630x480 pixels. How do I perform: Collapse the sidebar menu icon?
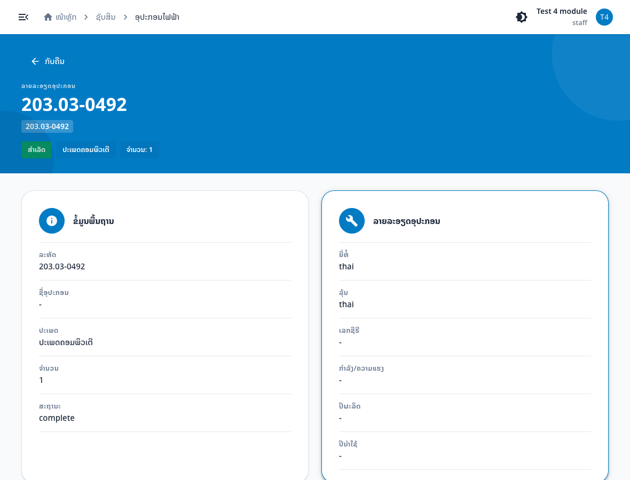click(x=23, y=17)
